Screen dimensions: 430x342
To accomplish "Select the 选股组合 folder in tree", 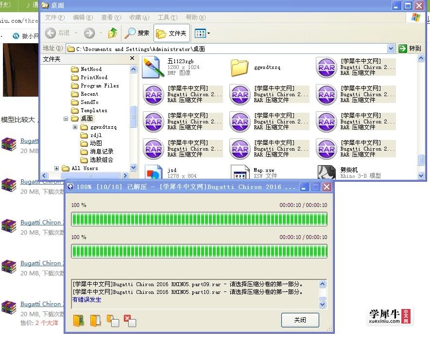I will click(x=97, y=160).
